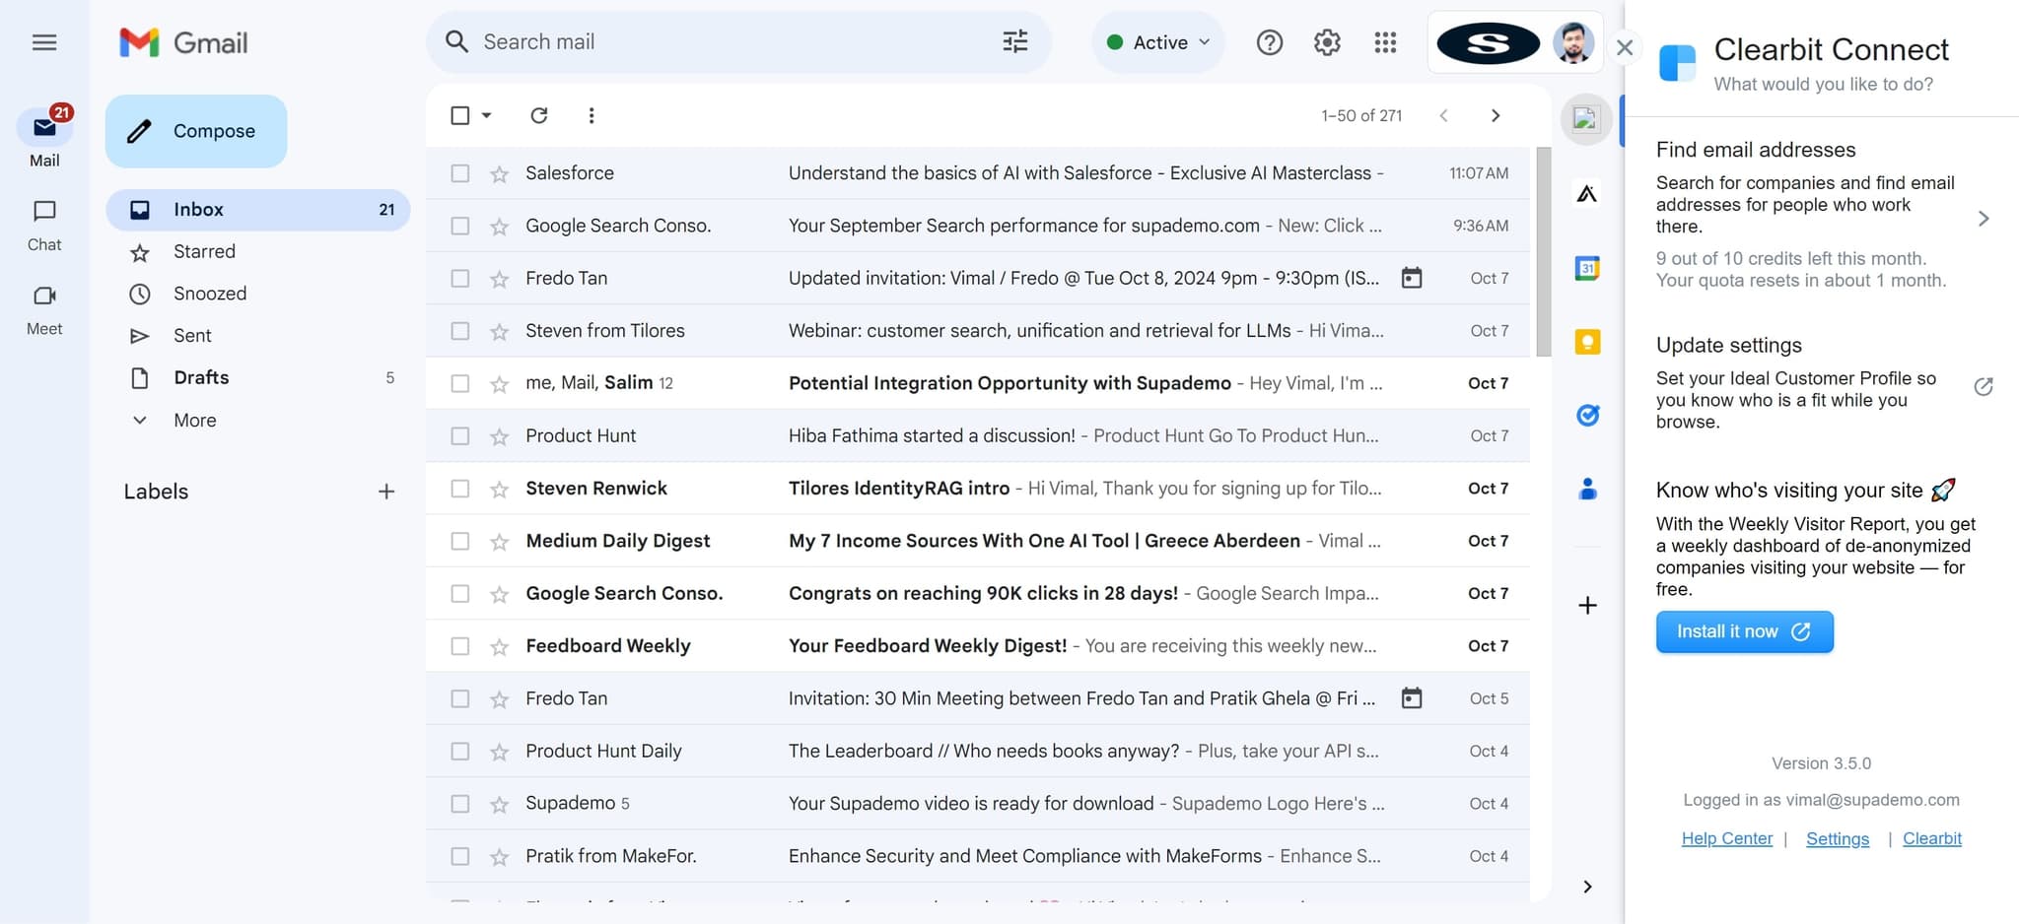Open Google Keep from the side panel
Image resolution: width=2019 pixels, height=924 pixels.
[1586, 341]
